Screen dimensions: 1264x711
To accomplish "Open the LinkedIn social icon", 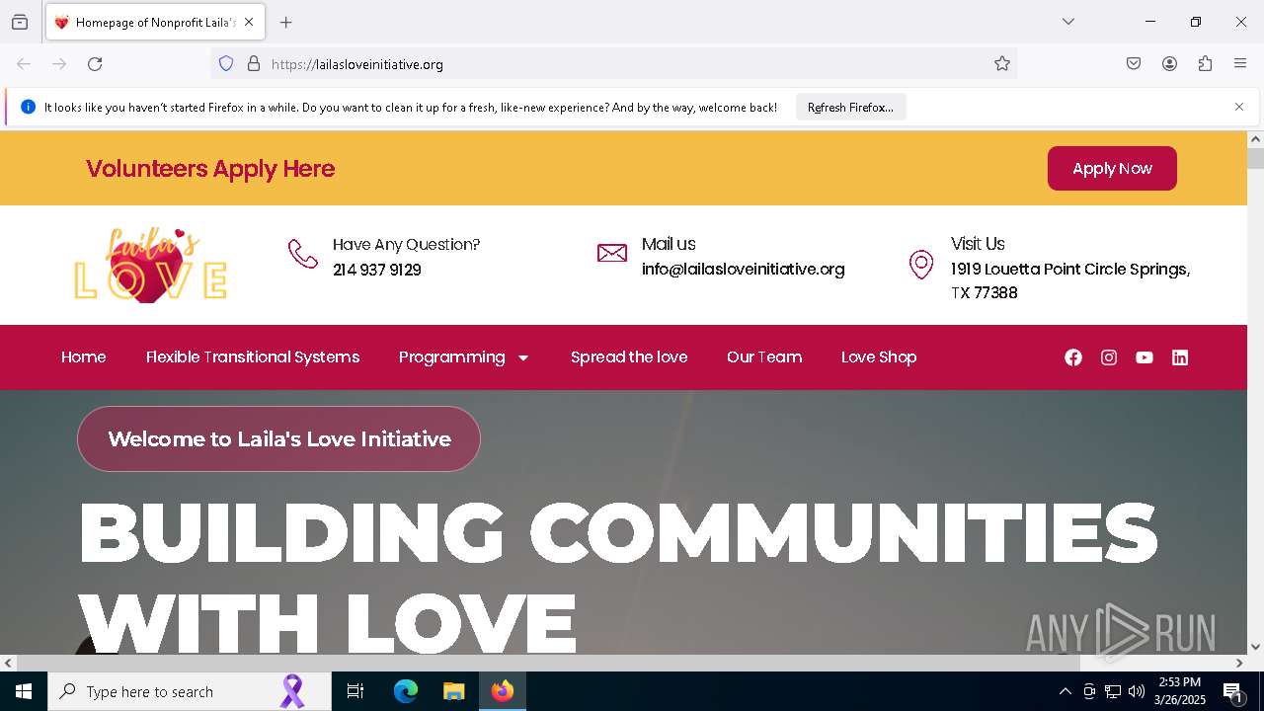I will point(1180,357).
